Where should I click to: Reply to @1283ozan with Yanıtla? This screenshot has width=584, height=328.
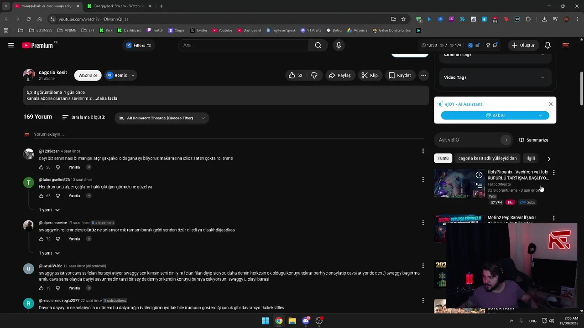click(74, 167)
